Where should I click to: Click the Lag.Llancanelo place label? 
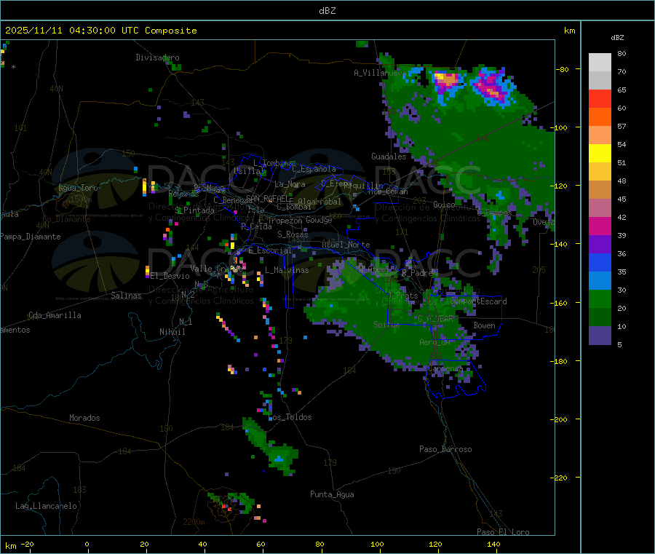[46, 506]
